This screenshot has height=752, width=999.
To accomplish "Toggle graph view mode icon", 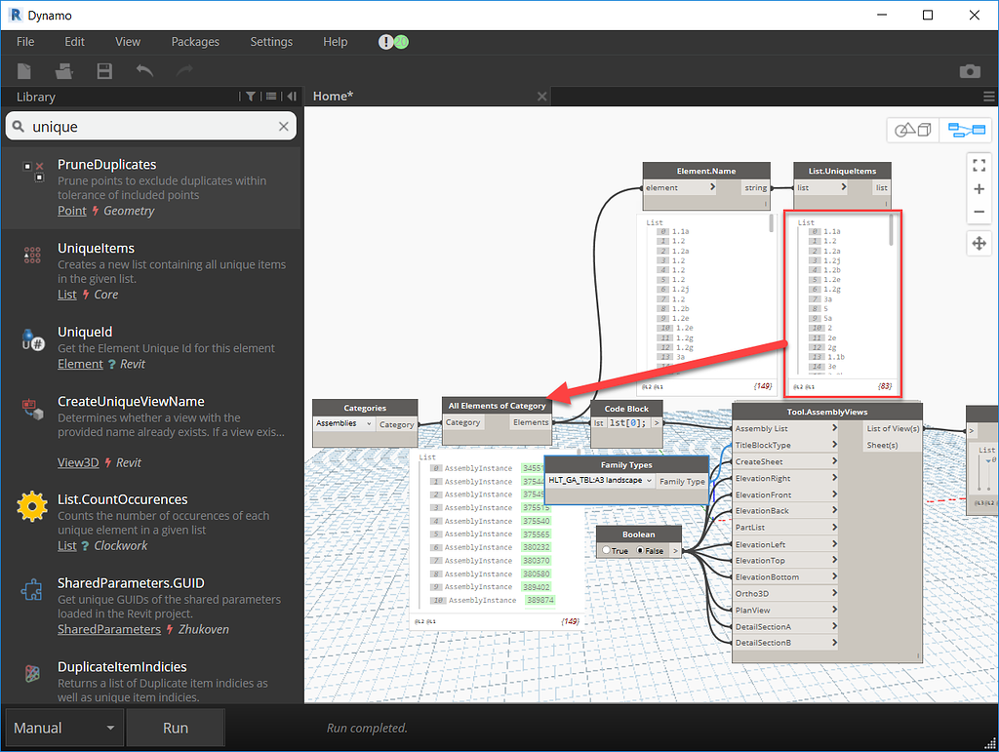I will (966, 129).
